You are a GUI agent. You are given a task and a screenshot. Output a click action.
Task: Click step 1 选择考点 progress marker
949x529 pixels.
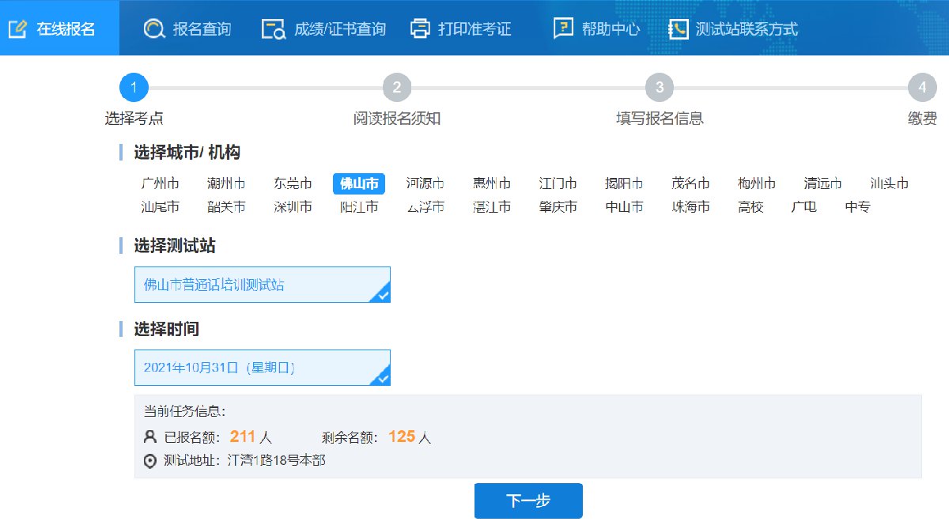point(134,88)
